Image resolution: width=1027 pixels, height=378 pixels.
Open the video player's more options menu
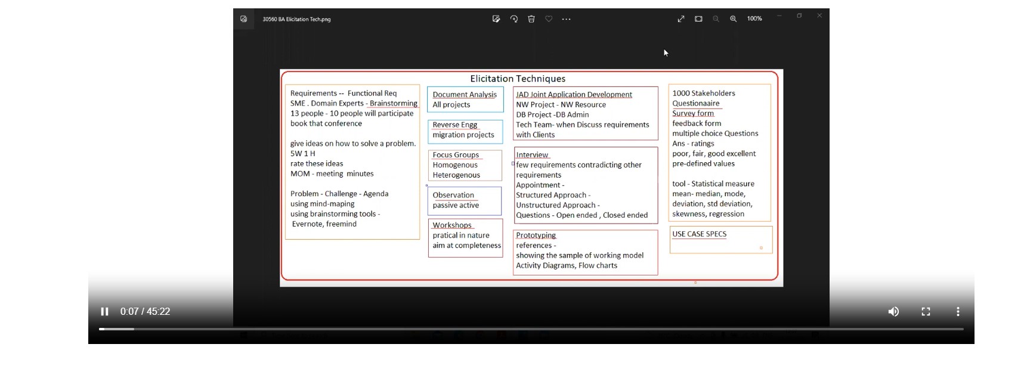point(958,312)
